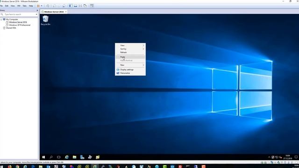Select My Computer in the library
The height and width of the screenshot is (168, 299).
click(12, 20)
